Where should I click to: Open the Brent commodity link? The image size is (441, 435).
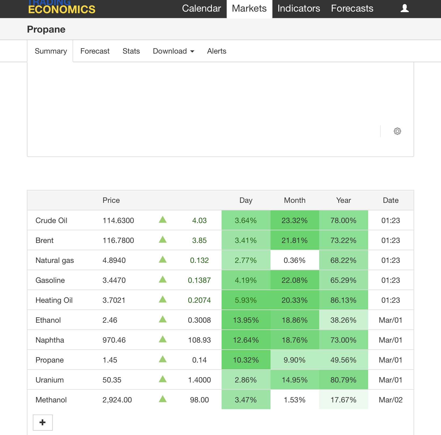(x=44, y=241)
